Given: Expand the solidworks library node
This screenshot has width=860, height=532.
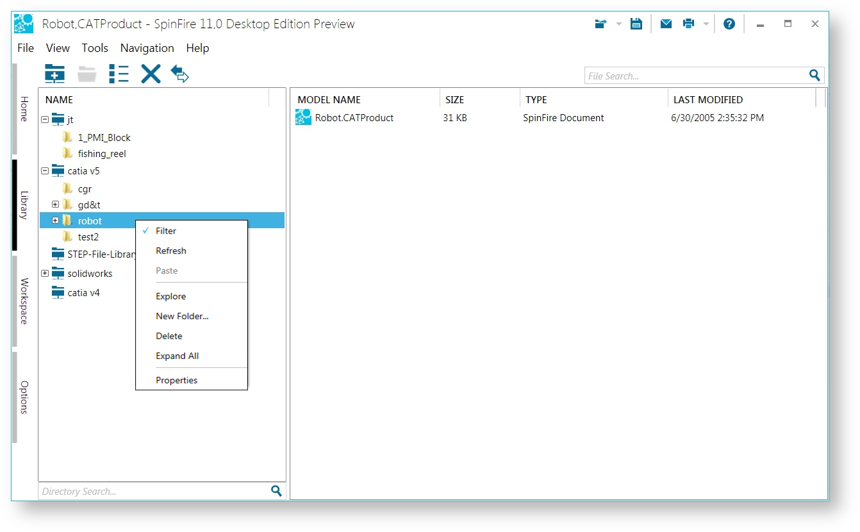Looking at the screenshot, I should [45, 273].
